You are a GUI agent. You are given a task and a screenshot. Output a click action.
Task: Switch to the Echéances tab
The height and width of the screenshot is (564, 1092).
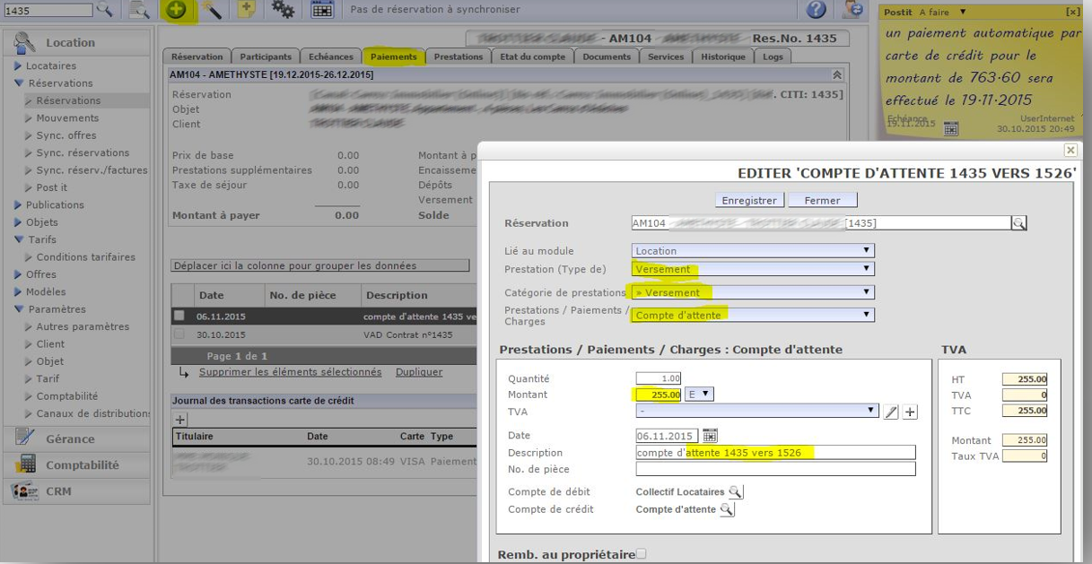330,56
